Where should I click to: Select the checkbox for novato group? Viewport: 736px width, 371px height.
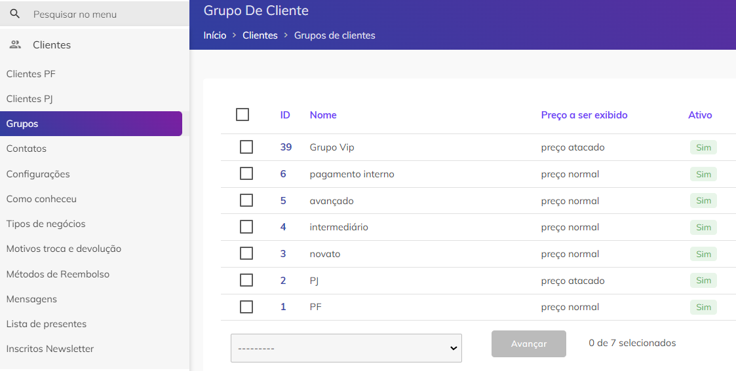point(246,253)
